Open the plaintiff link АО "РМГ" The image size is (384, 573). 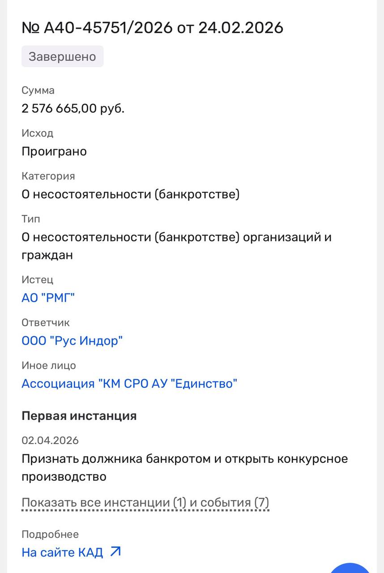[x=48, y=298]
